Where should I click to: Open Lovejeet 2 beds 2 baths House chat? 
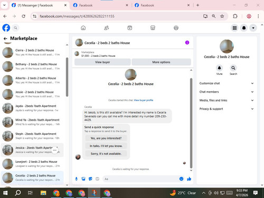[32, 164]
